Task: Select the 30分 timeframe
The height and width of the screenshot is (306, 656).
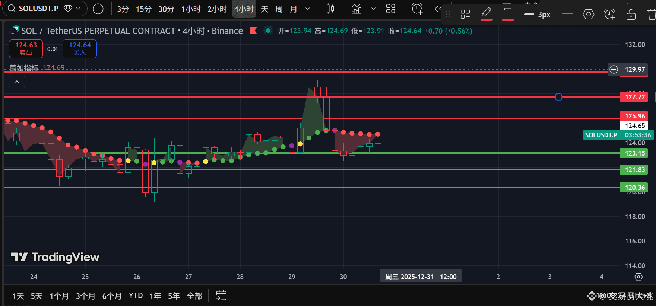Action: (166, 9)
